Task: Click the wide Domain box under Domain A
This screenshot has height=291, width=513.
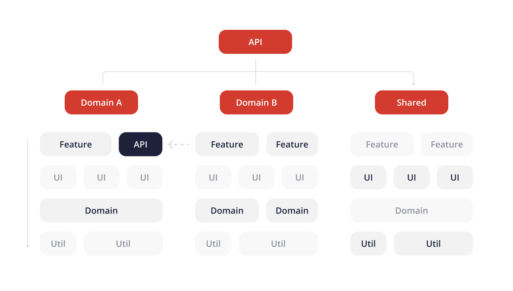Action: 101,211
